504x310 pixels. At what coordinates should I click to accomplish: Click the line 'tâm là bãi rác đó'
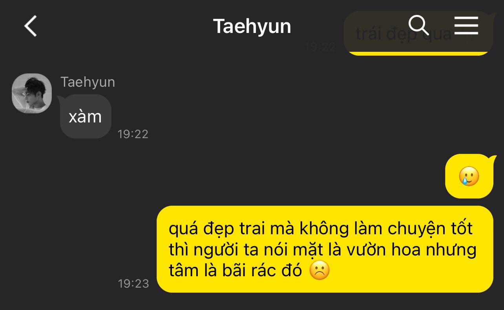coord(236,270)
